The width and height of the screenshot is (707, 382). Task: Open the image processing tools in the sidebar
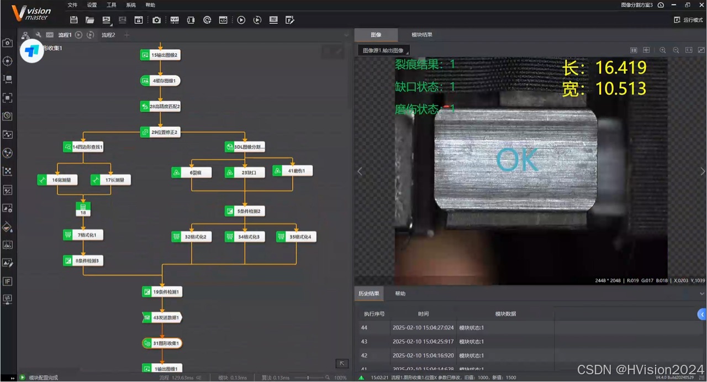pyautogui.click(x=8, y=208)
